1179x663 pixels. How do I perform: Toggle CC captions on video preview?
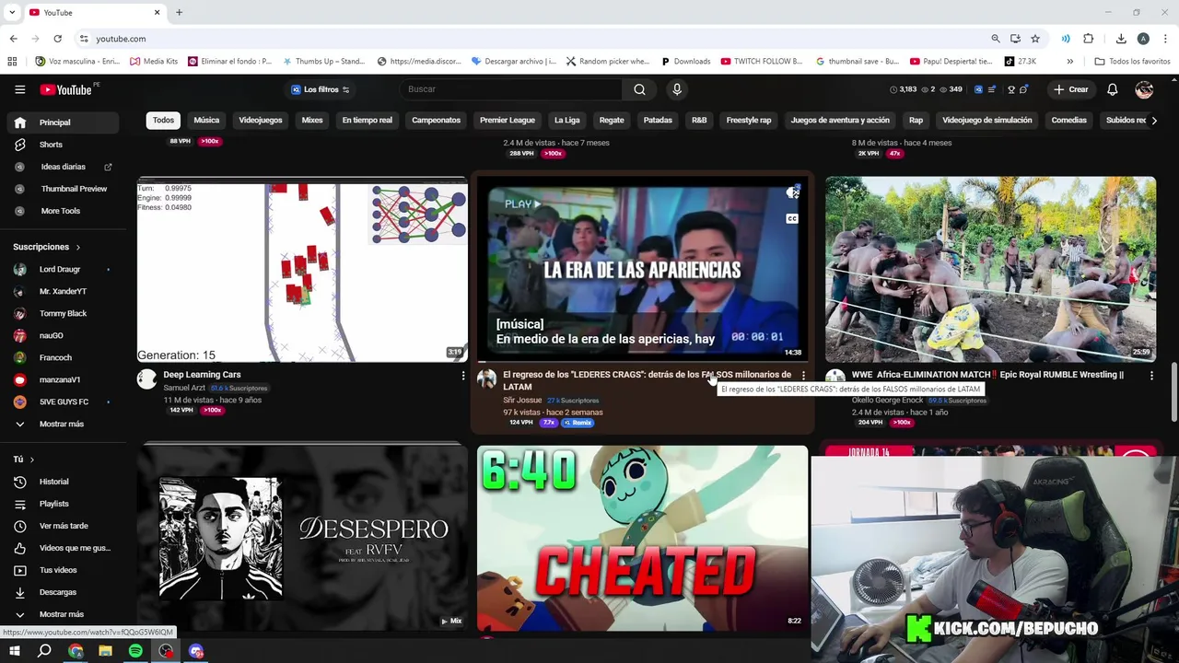[x=791, y=218]
